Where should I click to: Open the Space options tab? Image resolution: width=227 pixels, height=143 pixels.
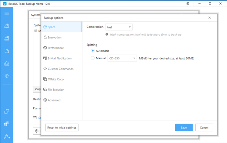click(x=62, y=27)
